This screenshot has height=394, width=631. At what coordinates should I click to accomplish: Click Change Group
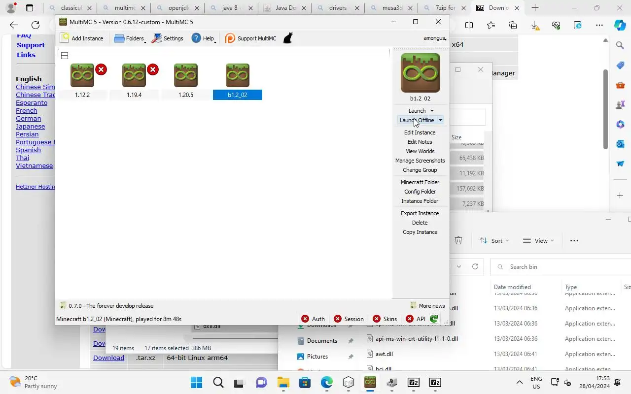click(x=420, y=170)
